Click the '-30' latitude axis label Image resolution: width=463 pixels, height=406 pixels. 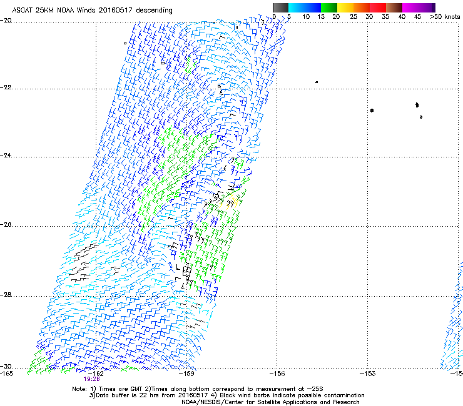(6, 366)
